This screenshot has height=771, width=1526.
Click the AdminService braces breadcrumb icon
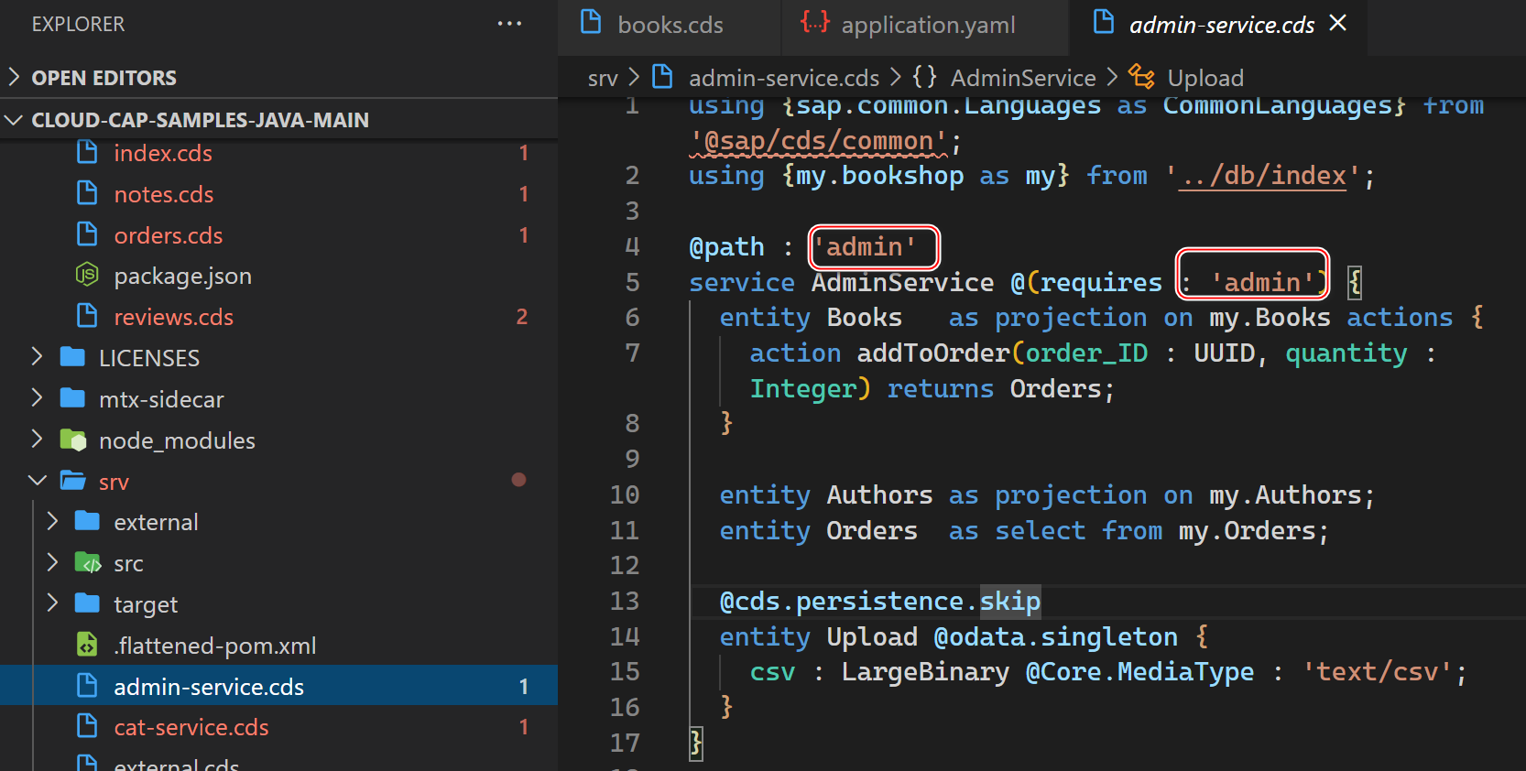point(925,77)
